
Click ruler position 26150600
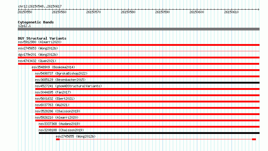coord(197,12)
